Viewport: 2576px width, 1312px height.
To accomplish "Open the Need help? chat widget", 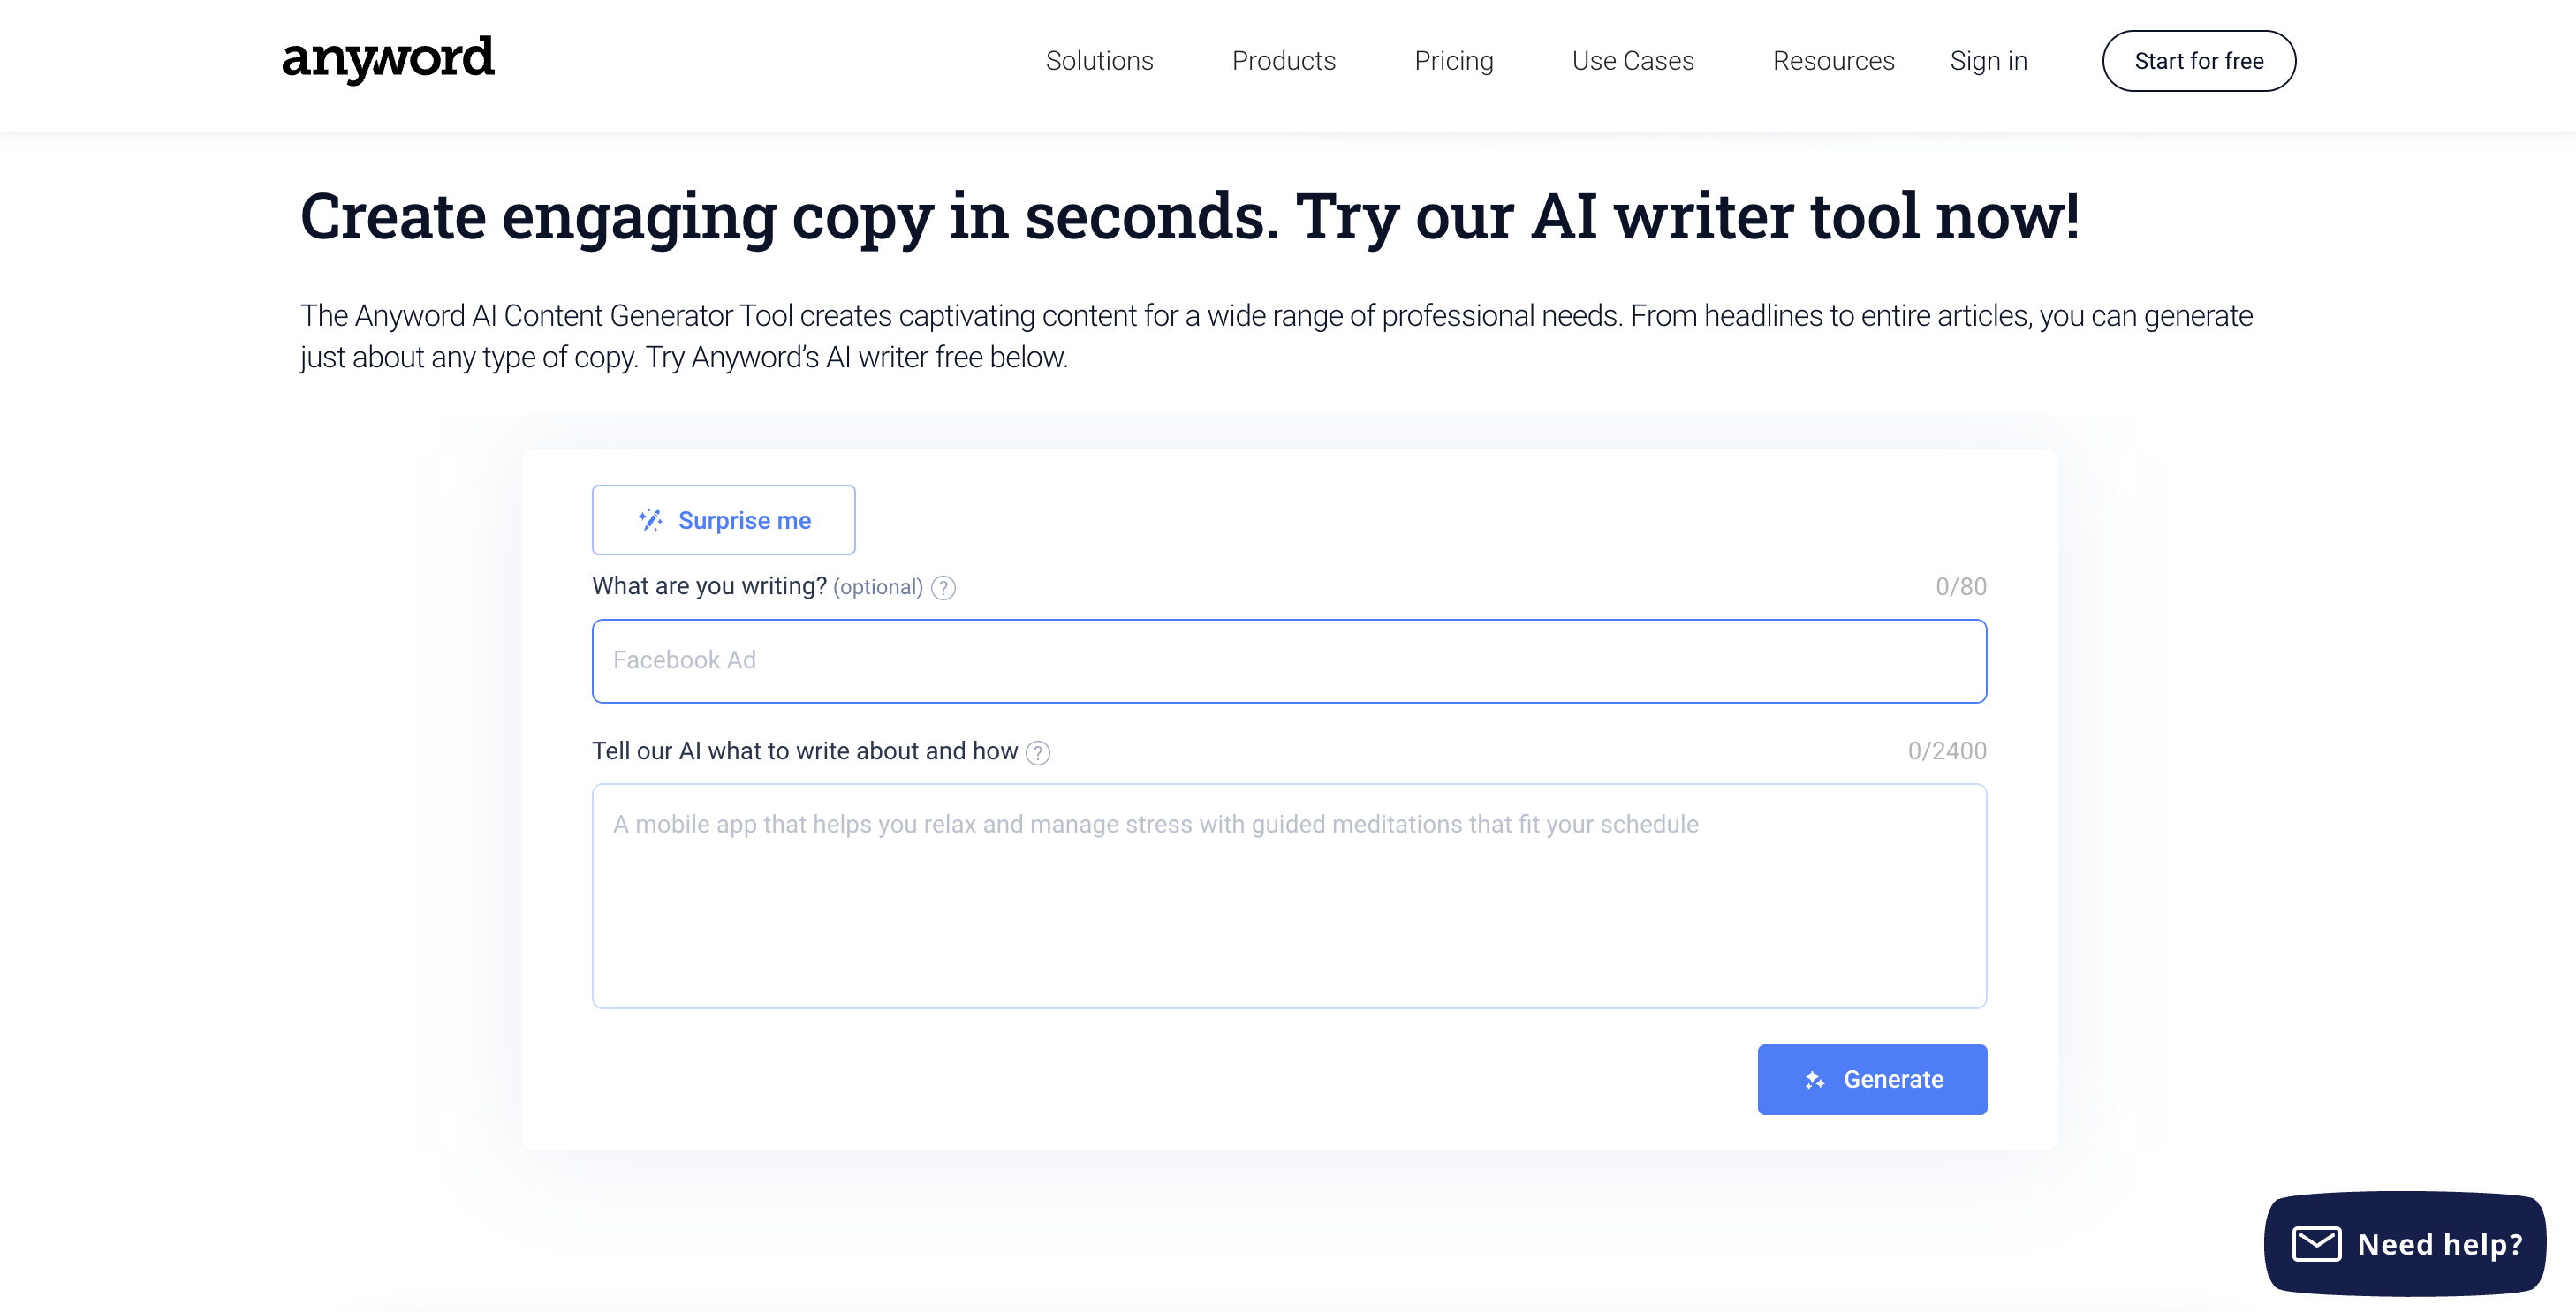I will [2404, 1243].
